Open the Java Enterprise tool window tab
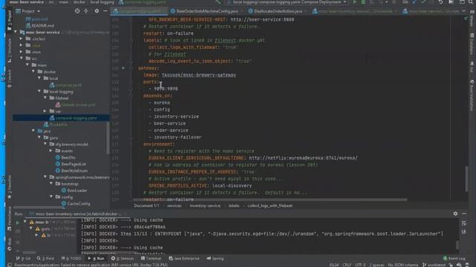 click(x=184, y=259)
